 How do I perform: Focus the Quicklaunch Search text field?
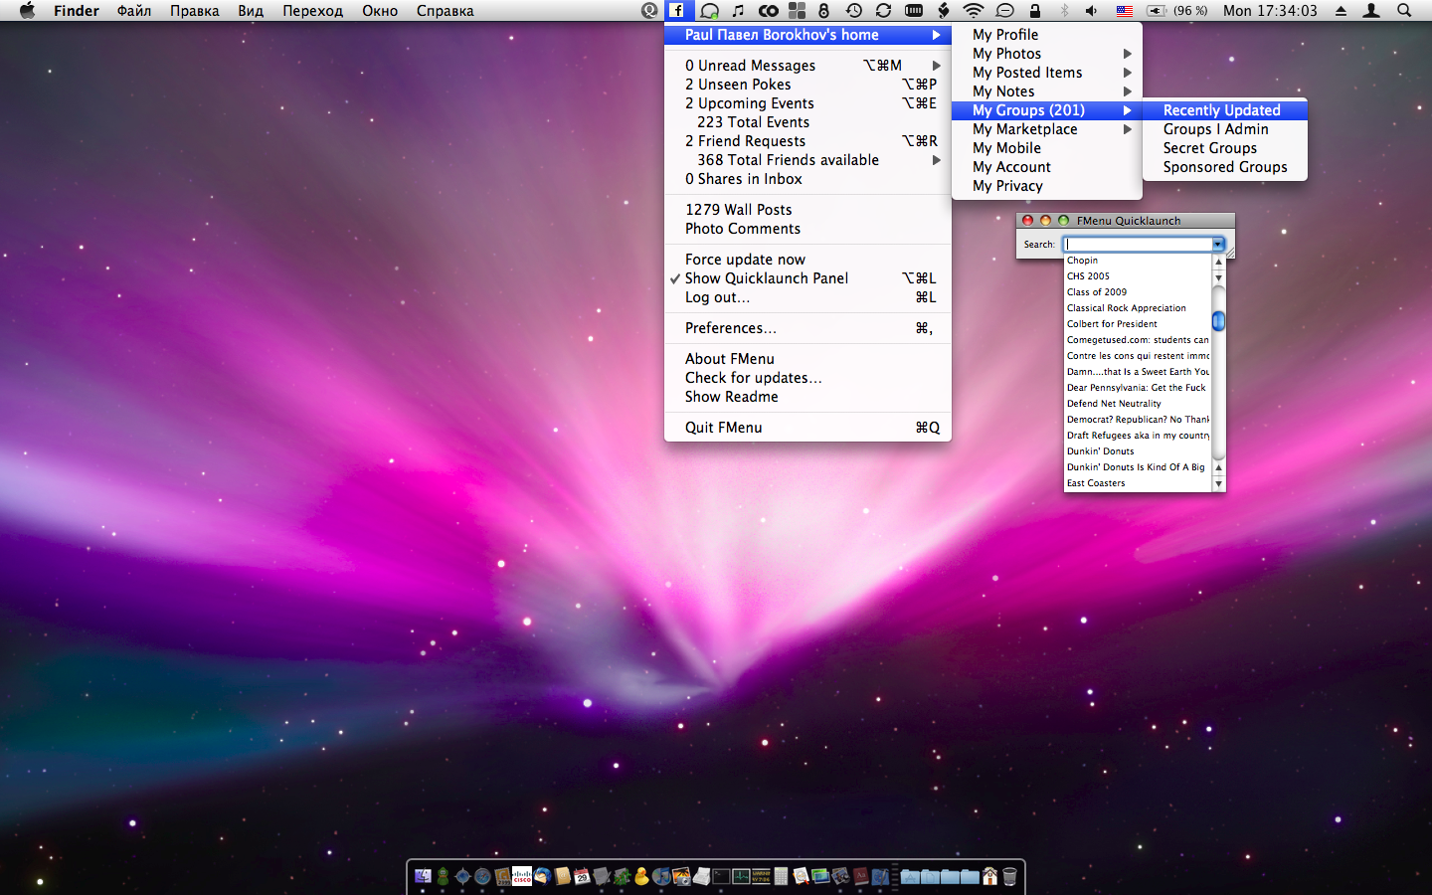[x=1138, y=244]
